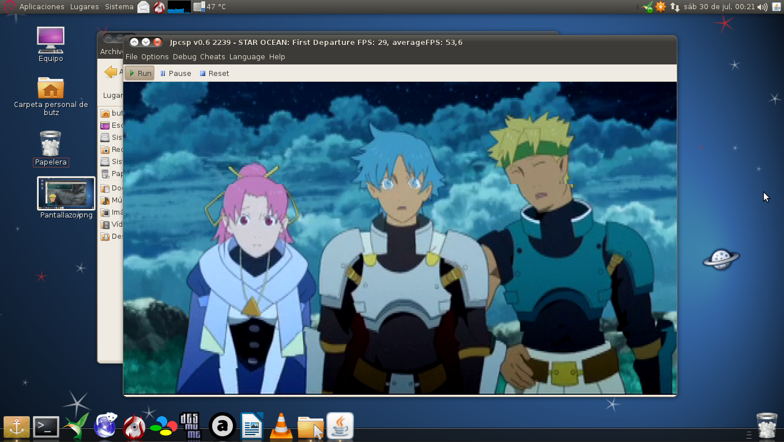Open the red flame eye app in dock
Screen dimensions: 784x442
[x=134, y=427]
